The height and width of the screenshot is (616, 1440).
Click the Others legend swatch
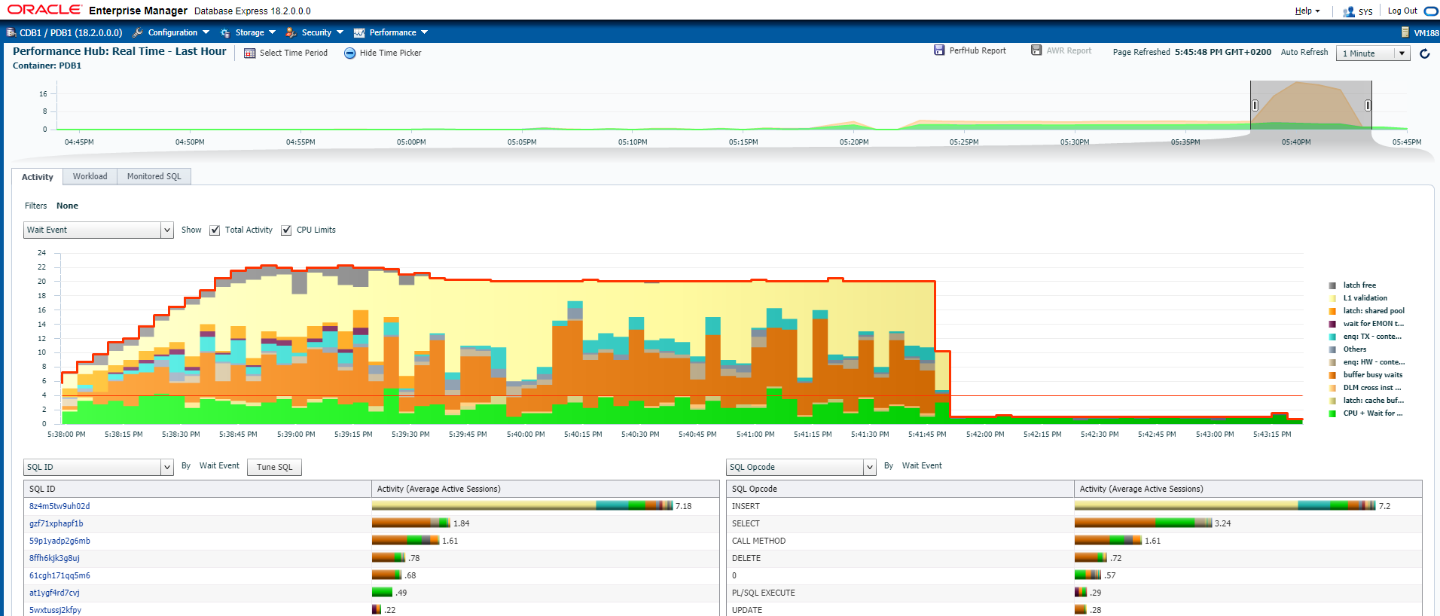(1332, 349)
